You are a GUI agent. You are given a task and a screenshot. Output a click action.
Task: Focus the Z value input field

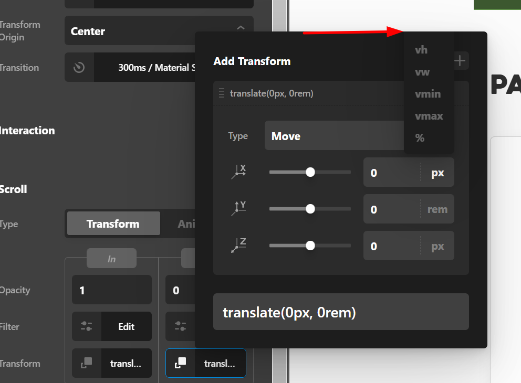392,246
